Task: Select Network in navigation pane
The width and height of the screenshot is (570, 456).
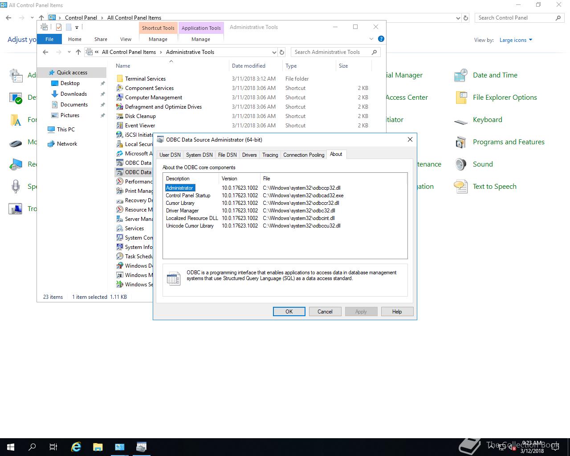Action: coord(67,144)
